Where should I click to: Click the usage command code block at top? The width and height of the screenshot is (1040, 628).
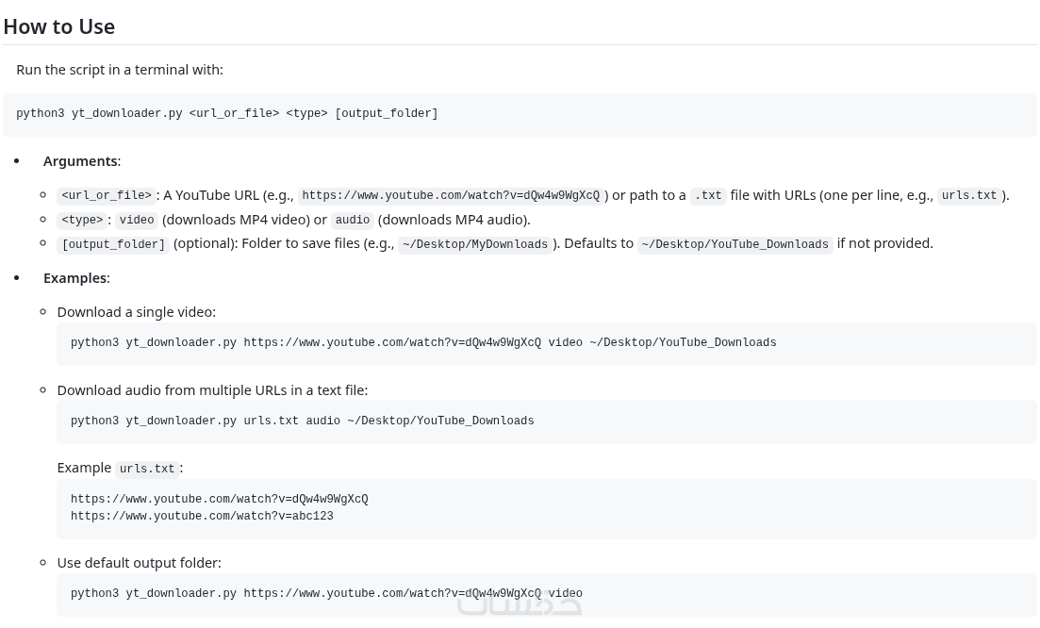pyautogui.click(x=226, y=114)
